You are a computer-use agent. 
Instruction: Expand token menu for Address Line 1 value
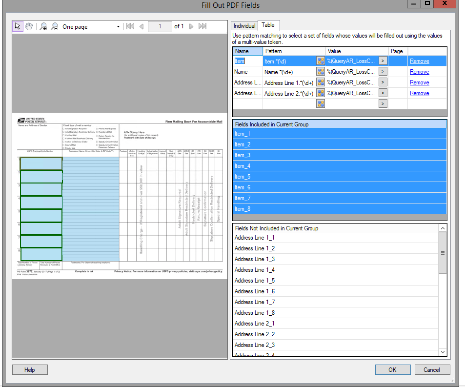383,82
